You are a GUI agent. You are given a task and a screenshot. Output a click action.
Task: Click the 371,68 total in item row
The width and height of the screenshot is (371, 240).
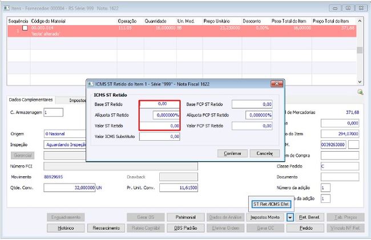[x=348, y=28]
